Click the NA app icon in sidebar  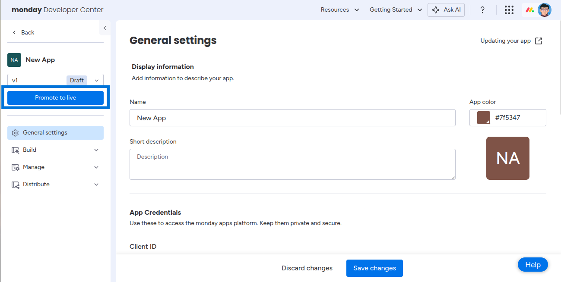click(x=14, y=60)
